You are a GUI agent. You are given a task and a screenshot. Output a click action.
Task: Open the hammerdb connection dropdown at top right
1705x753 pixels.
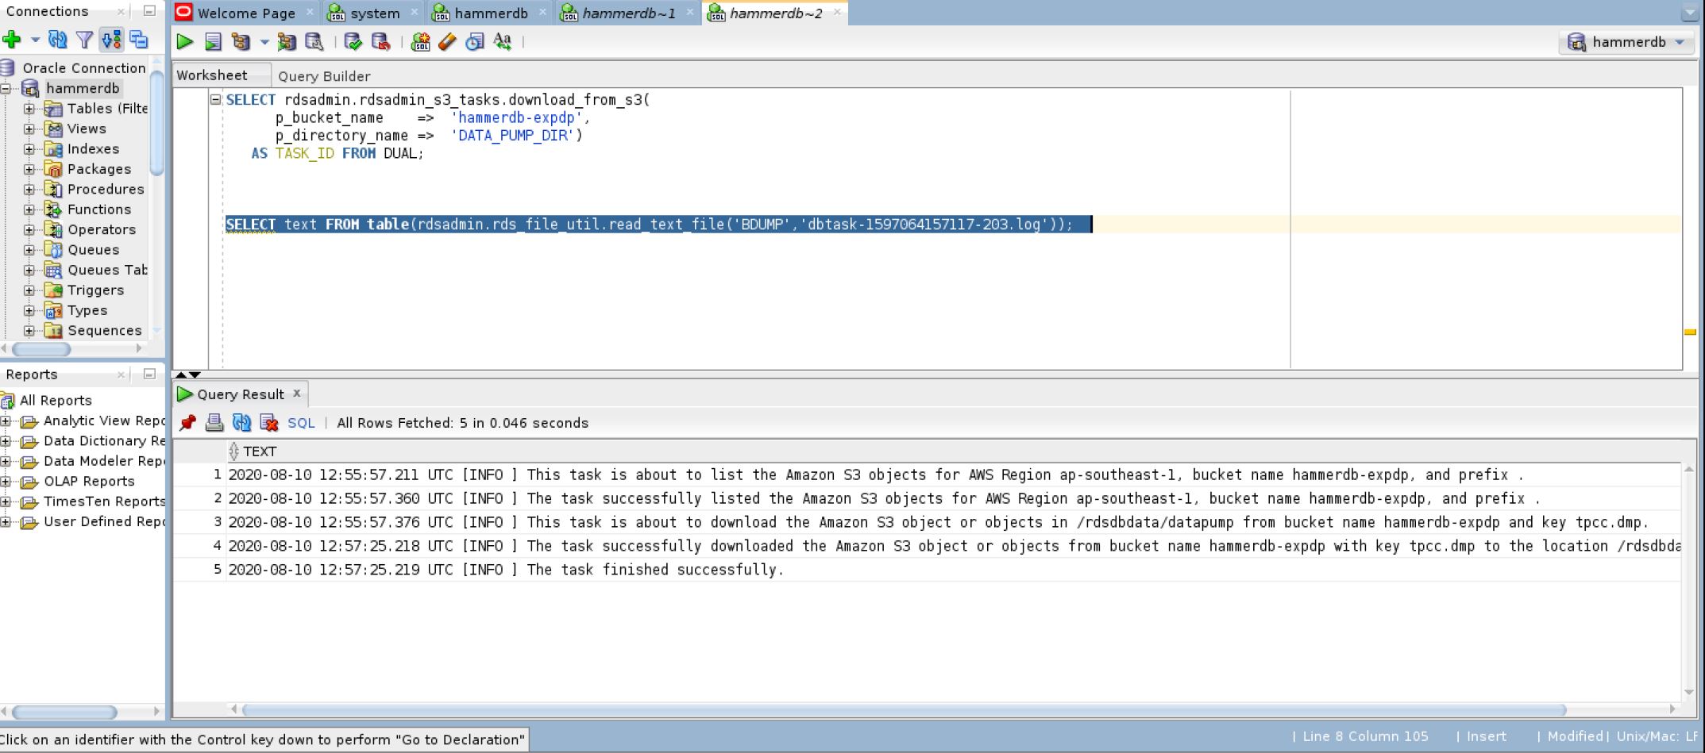coord(1680,42)
